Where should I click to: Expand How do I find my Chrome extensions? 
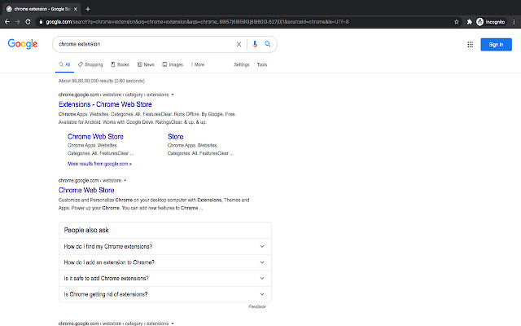pyautogui.click(x=165, y=246)
